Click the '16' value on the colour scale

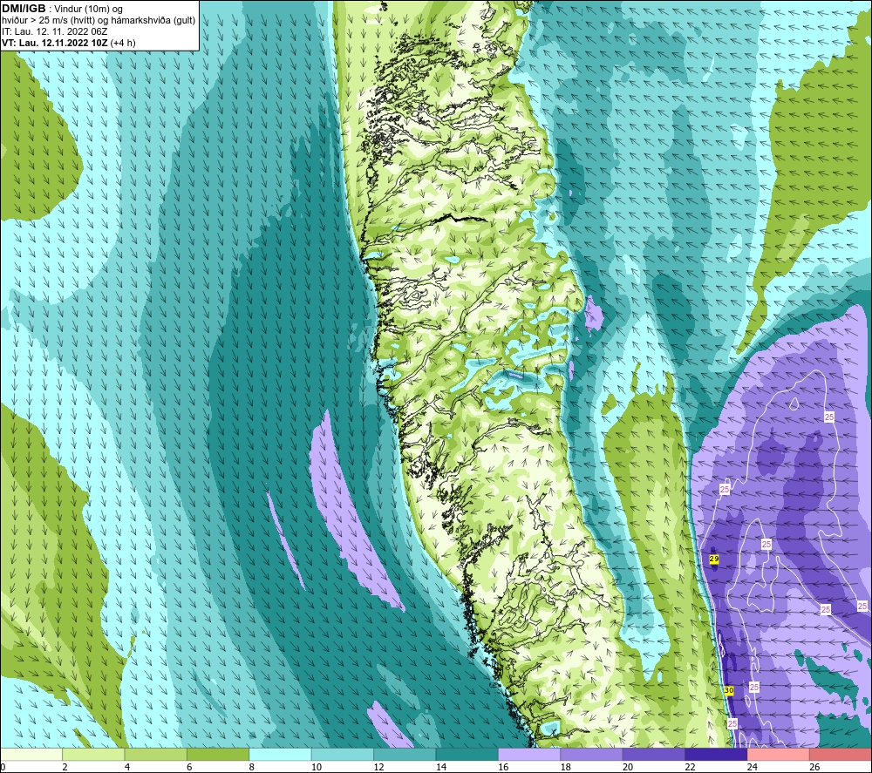503,767
